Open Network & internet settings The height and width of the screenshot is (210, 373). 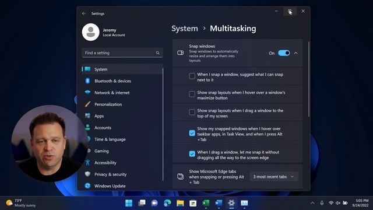(x=112, y=93)
